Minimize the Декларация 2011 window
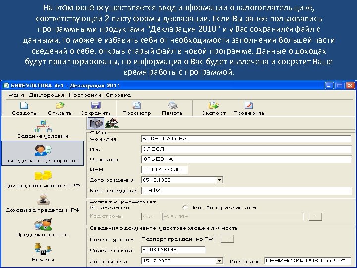357x268 pixels. (x=329, y=86)
